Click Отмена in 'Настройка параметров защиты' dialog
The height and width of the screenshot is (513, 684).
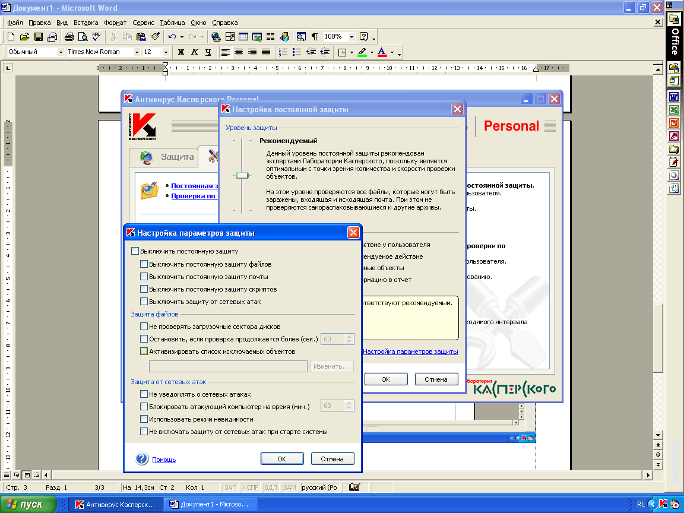pos(332,459)
